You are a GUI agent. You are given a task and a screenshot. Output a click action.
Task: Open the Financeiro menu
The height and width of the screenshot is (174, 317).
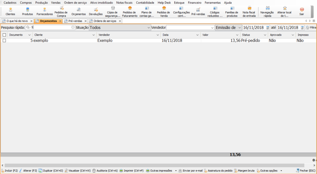[x=194, y=2]
